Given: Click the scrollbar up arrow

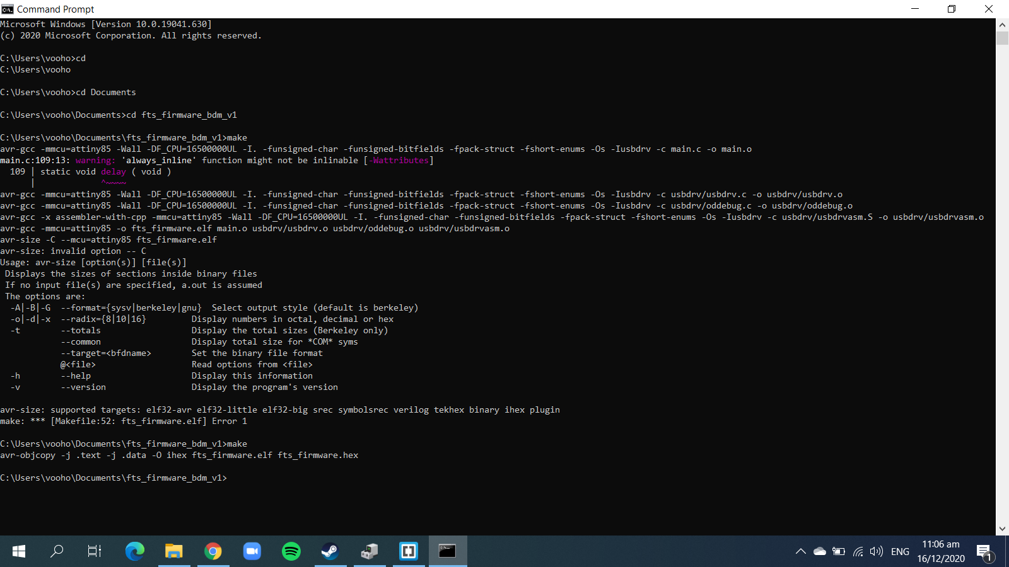Looking at the screenshot, I should (1003, 25).
